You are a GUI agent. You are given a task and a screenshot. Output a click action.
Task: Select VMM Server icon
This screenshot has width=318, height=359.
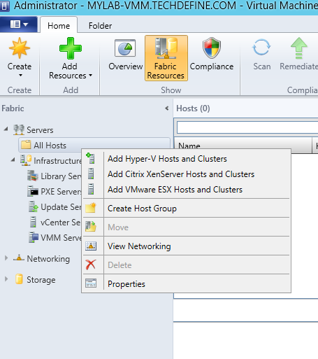pyautogui.click(x=34, y=237)
